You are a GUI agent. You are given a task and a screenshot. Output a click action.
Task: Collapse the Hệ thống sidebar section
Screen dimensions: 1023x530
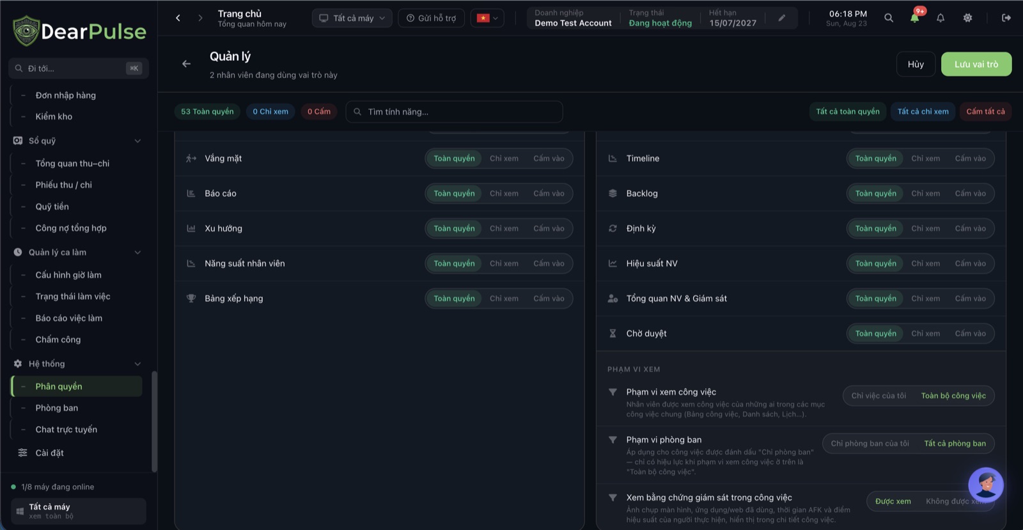coord(137,364)
